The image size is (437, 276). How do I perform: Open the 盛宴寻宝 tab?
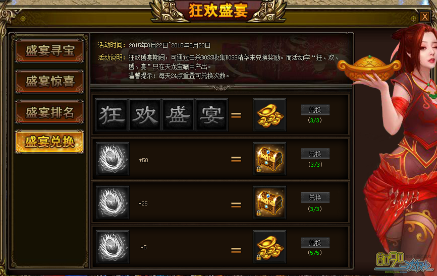49,51
